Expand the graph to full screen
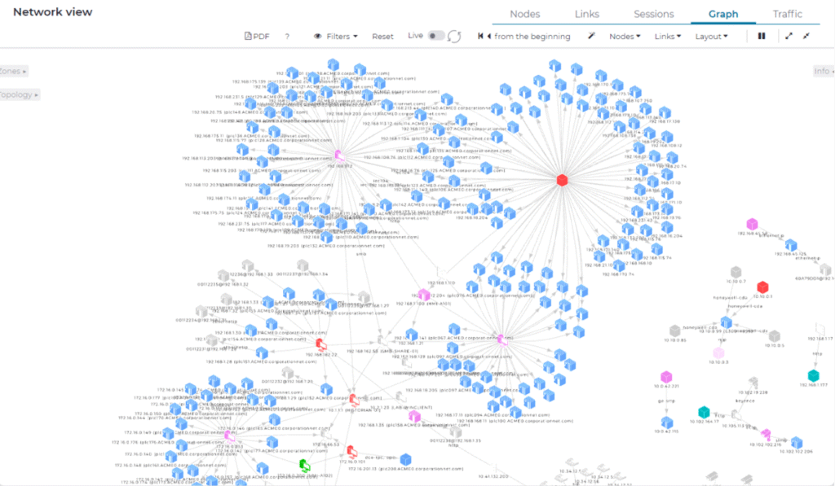 tap(789, 37)
